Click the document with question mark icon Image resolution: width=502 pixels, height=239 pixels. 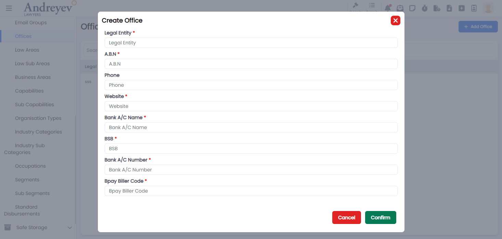pos(437,8)
